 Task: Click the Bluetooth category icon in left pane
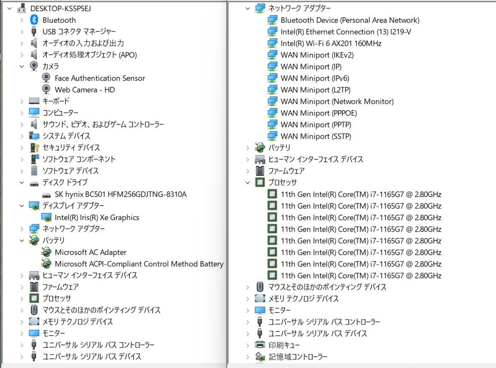click(34, 20)
